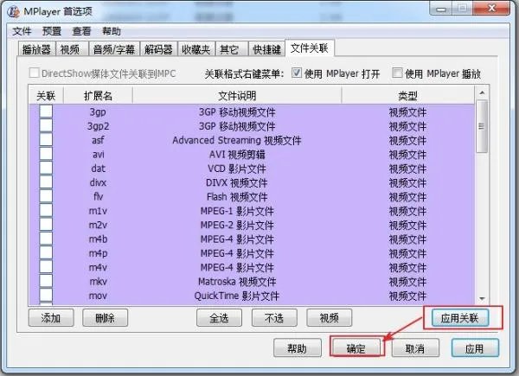Click the 不选 button
This screenshot has width=519, height=376.
[274, 318]
